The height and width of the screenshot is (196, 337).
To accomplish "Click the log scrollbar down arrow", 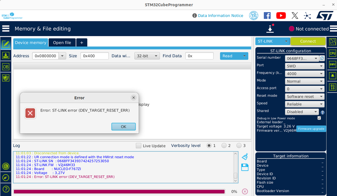I will point(235,181).
